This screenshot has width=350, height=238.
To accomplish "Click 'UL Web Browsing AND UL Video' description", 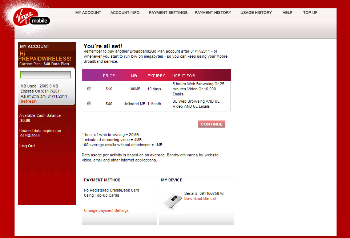I will tap(196, 104).
